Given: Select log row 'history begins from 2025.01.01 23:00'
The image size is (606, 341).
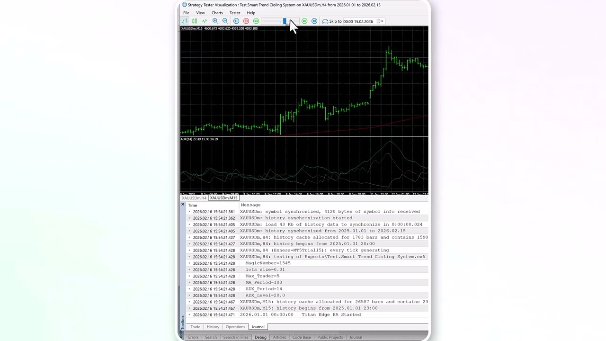Looking at the screenshot, I should pos(308,308).
